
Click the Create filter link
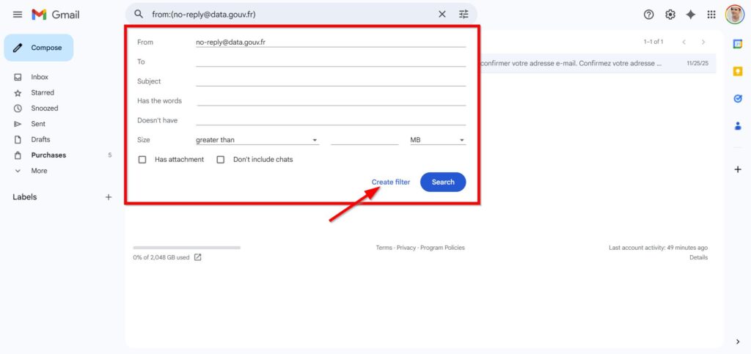point(390,182)
